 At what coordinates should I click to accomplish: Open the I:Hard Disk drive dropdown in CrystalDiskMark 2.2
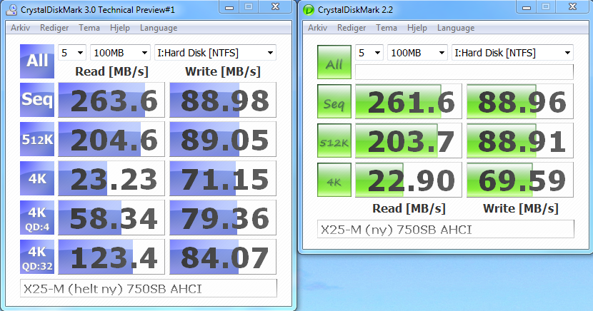512,53
